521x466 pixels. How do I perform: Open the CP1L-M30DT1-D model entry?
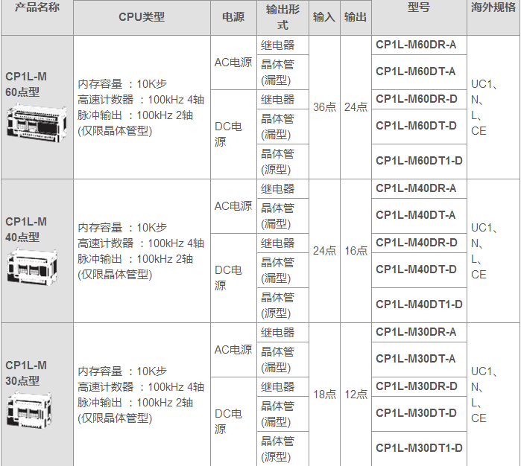click(x=419, y=448)
